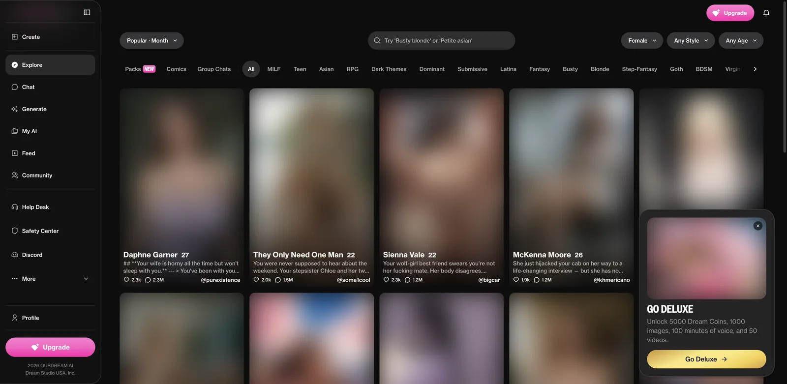Open the Any Style dropdown
The width and height of the screenshot is (787, 384).
click(691, 41)
